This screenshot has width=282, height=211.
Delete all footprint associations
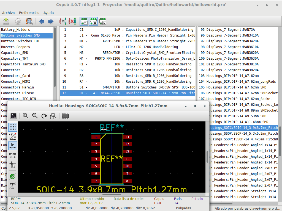[x=72, y=21]
